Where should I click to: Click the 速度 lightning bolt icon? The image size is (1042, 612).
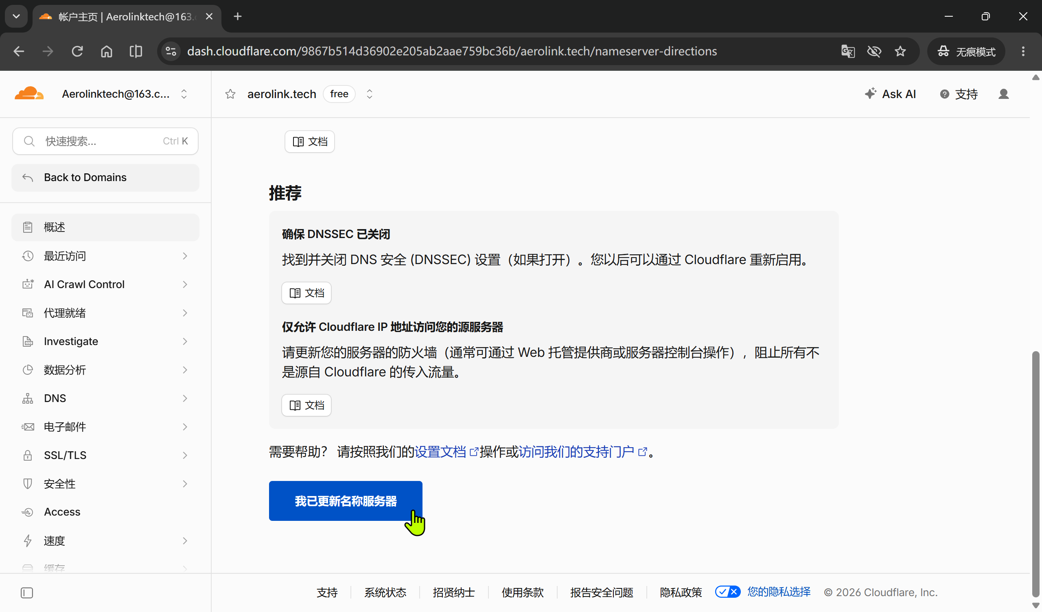coord(28,540)
